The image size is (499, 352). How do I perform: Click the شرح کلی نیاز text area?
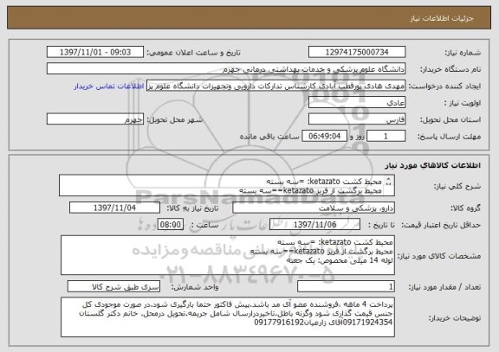pos(227,186)
